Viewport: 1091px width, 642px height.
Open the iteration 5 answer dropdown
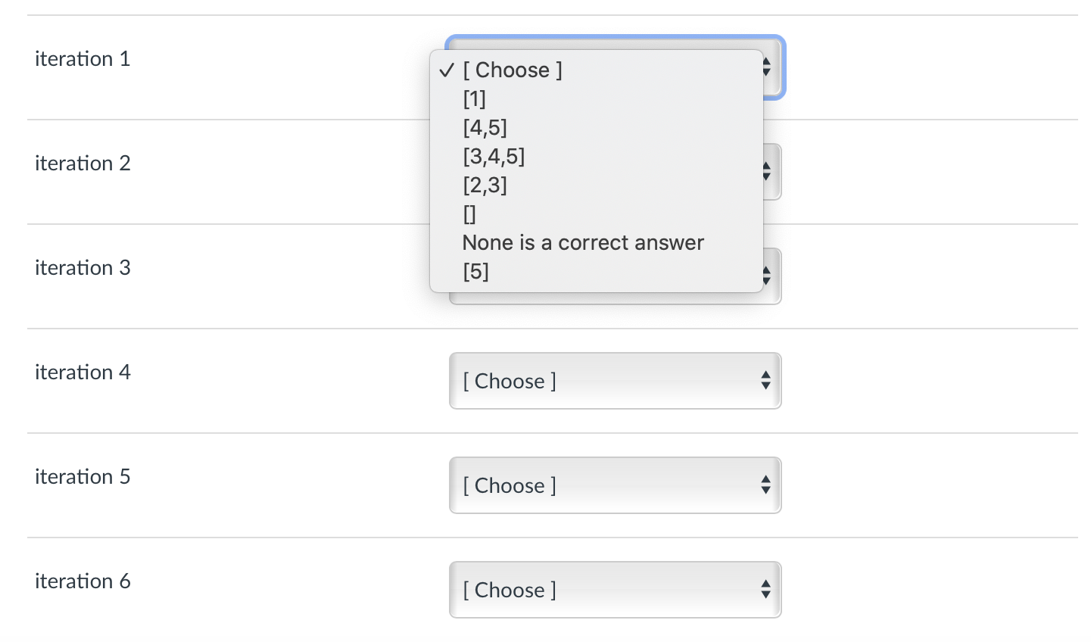pos(615,485)
